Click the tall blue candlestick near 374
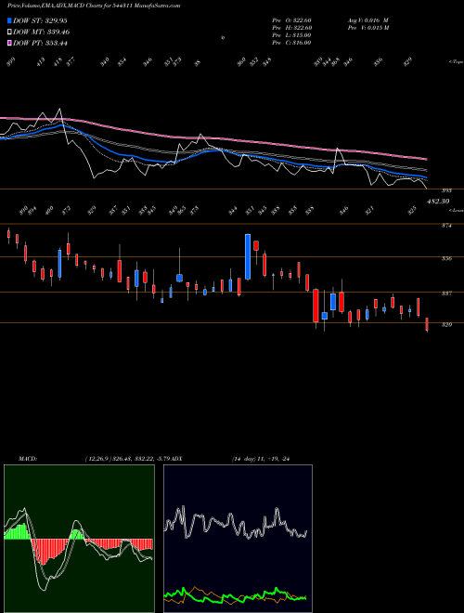 click(x=248, y=257)
